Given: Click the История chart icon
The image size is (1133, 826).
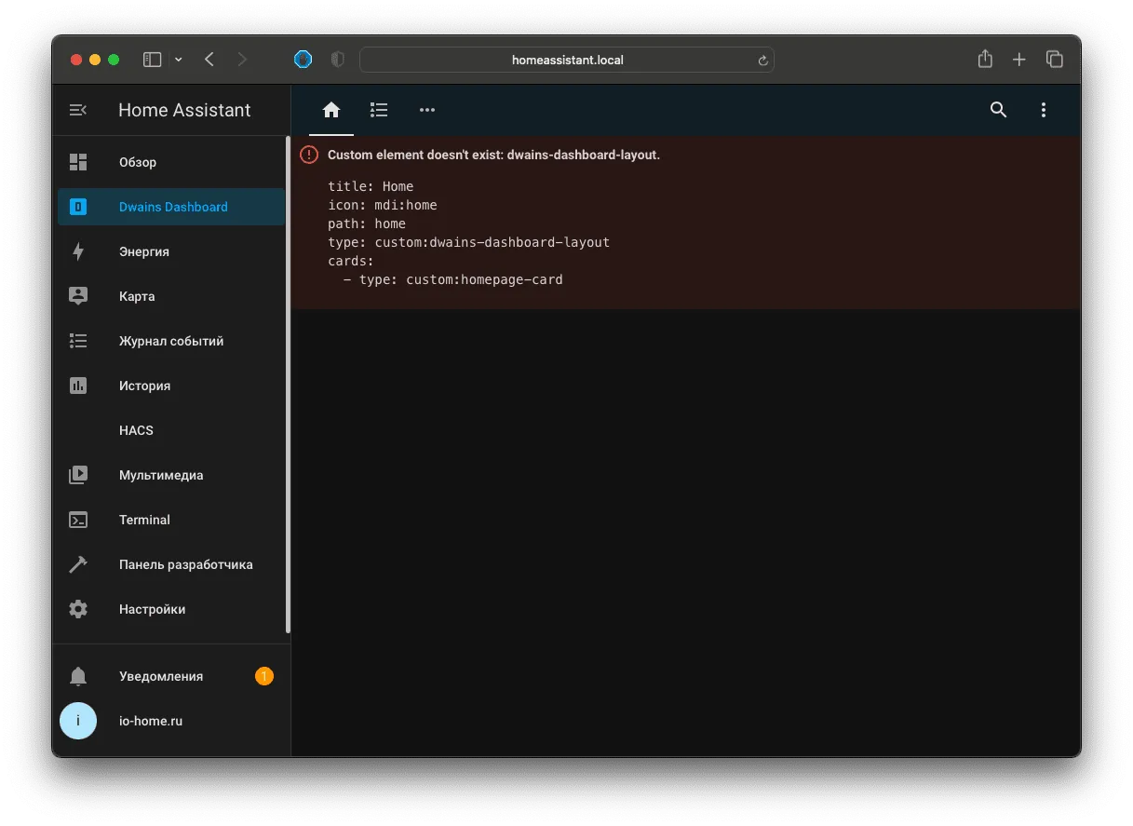Looking at the screenshot, I should pyautogui.click(x=78, y=386).
